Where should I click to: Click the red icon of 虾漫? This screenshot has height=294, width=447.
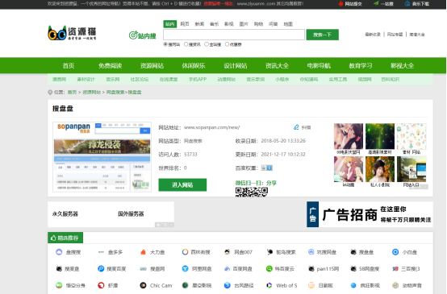tap(101, 285)
